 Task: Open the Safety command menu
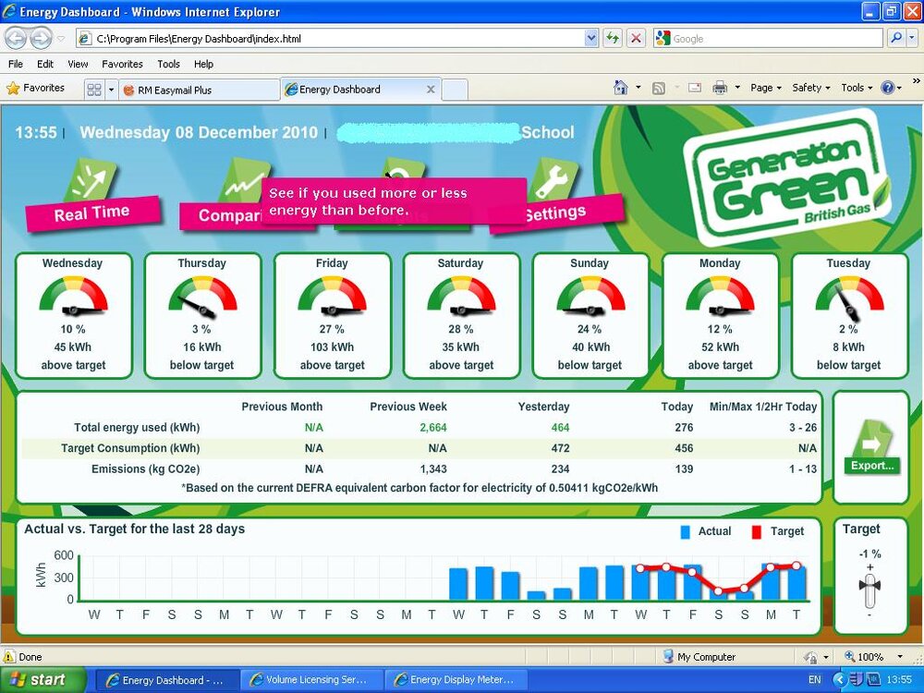[811, 88]
